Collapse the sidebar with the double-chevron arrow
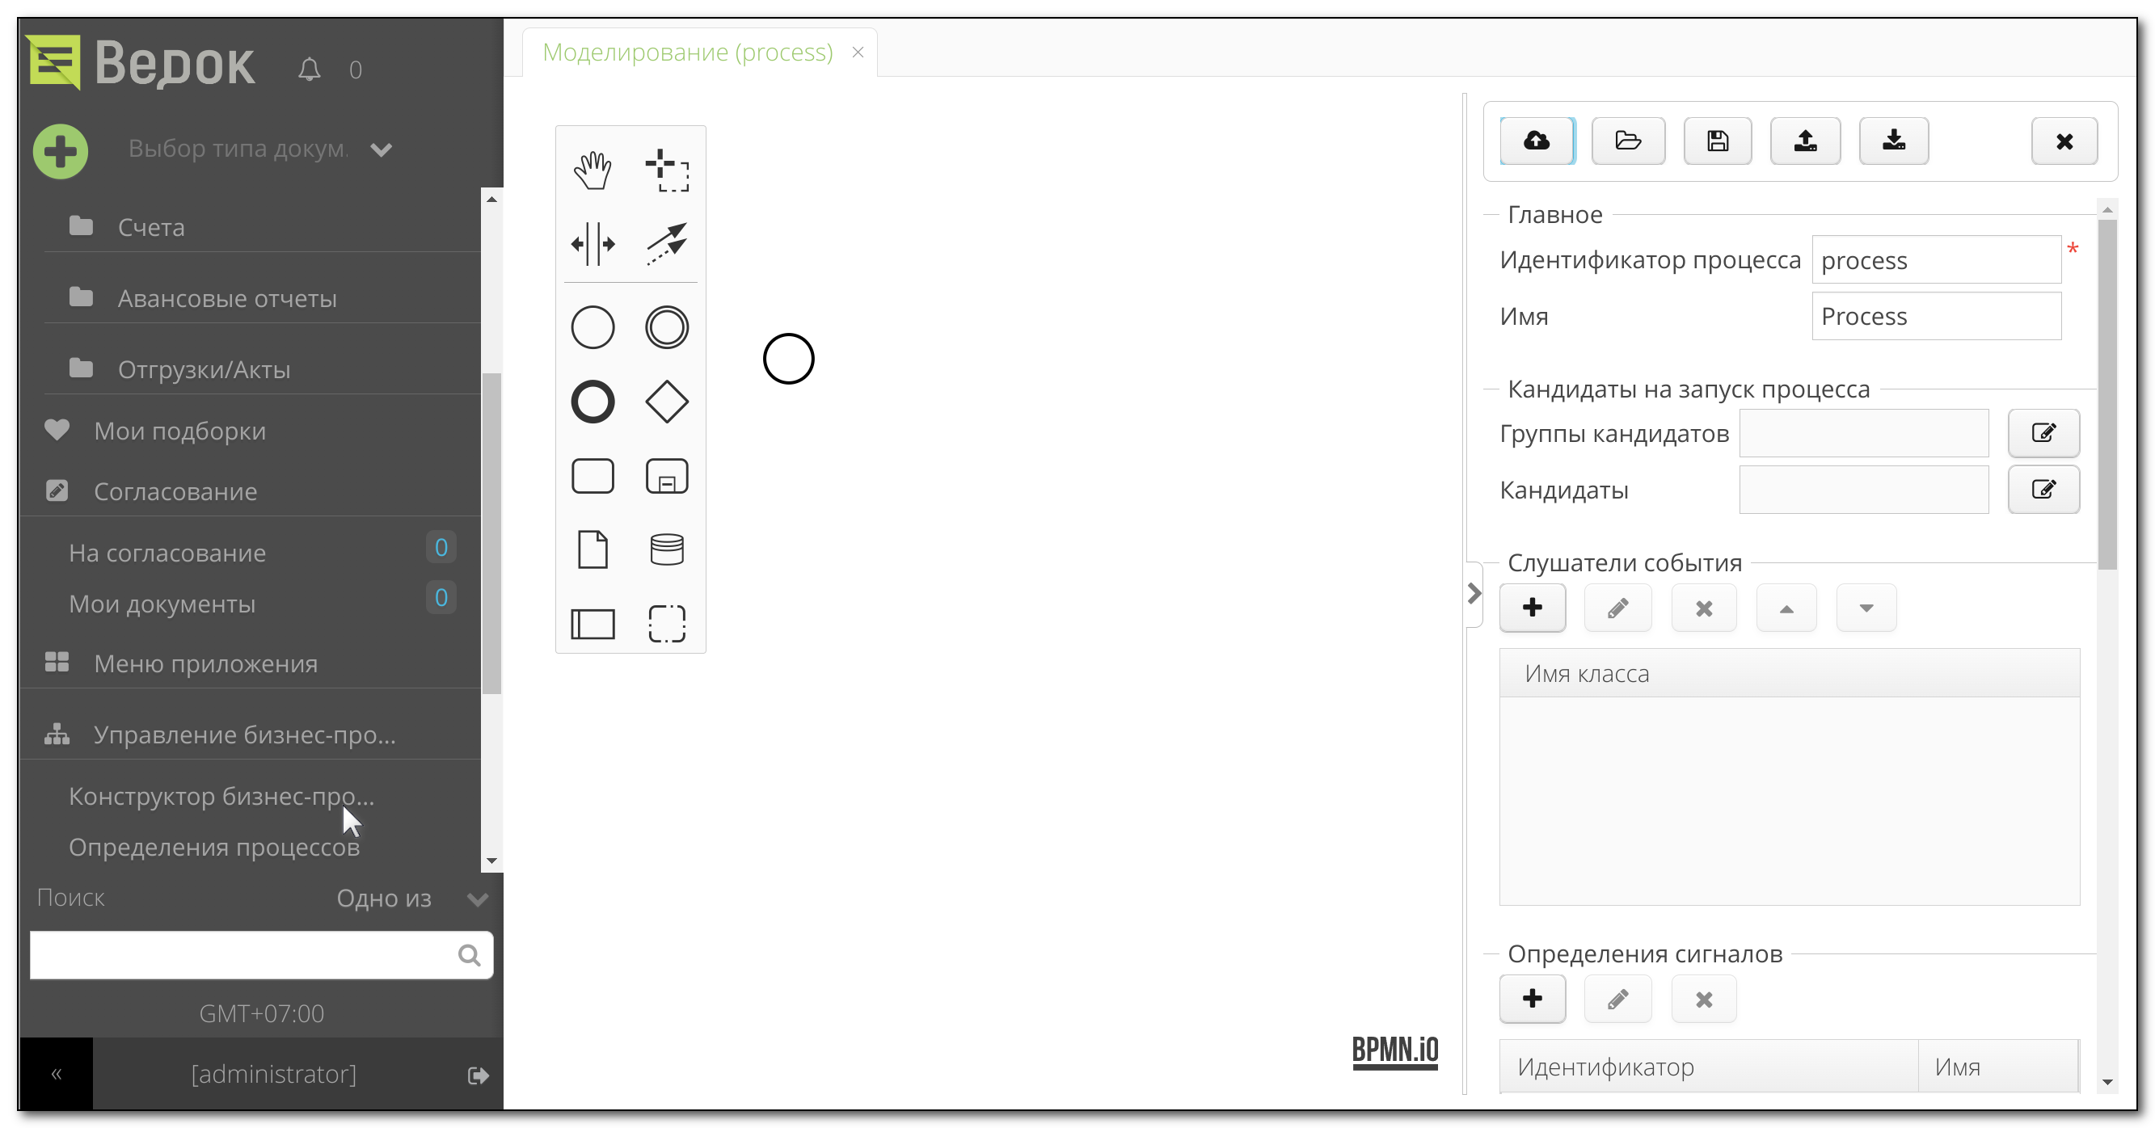 [55, 1074]
